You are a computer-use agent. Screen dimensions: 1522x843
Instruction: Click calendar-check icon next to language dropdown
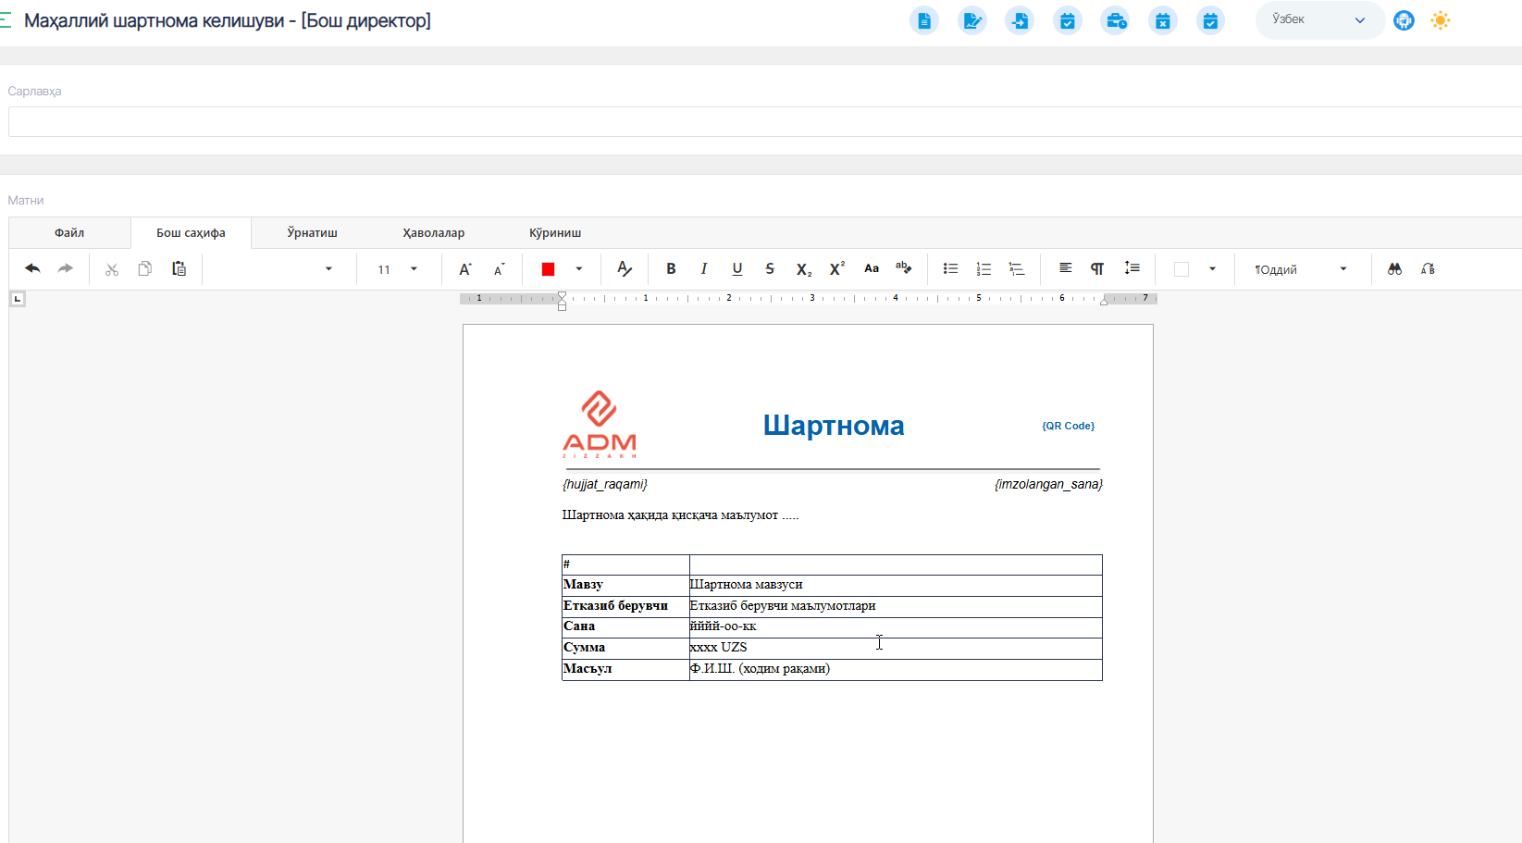click(x=1210, y=20)
